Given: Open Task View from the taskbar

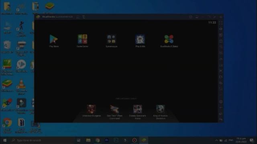Looking at the screenshot, I should point(79,140).
